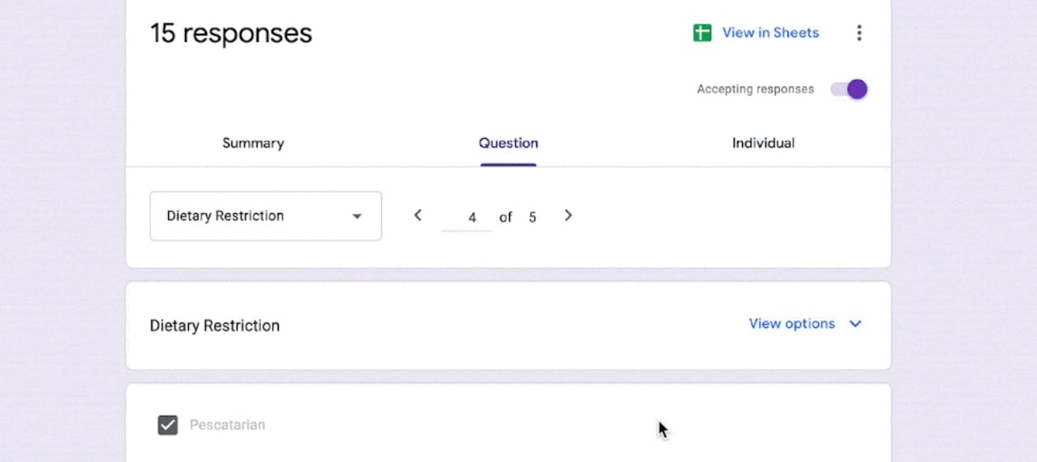
Task: Go to the previous question arrow
Action: pos(418,216)
